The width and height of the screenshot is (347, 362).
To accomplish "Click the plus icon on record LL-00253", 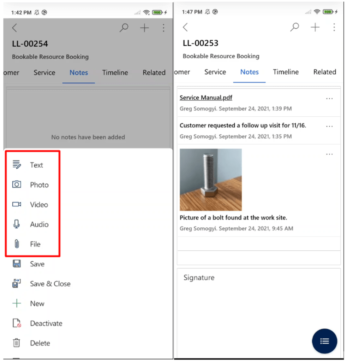I will (315, 27).
